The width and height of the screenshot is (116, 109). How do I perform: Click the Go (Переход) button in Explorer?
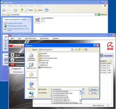click(x=102, y=15)
